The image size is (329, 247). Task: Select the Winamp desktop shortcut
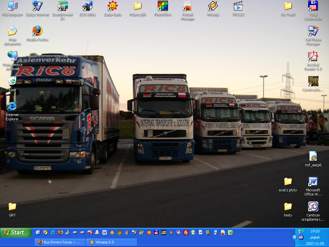click(x=213, y=9)
